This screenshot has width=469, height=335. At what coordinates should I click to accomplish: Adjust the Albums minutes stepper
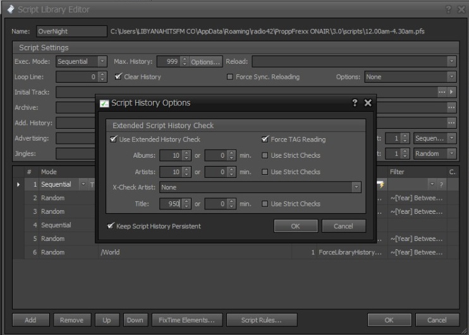231,155
